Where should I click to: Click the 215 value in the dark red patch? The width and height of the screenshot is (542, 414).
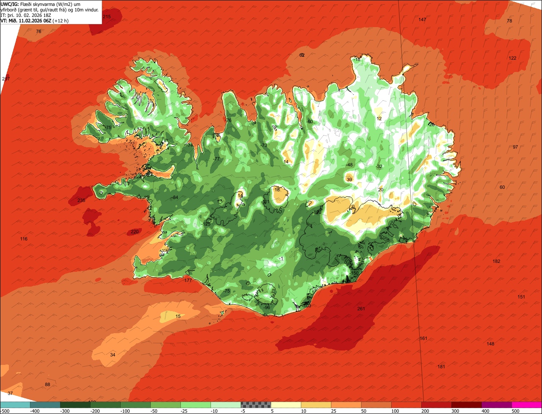107,17
